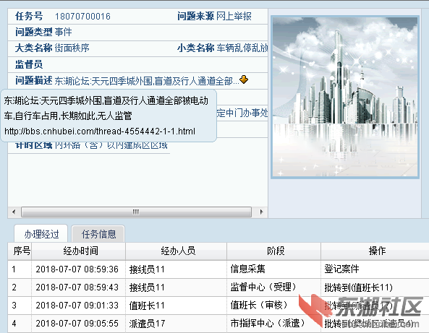
Task: Click the 街面秩序 category value
Action: [72, 48]
